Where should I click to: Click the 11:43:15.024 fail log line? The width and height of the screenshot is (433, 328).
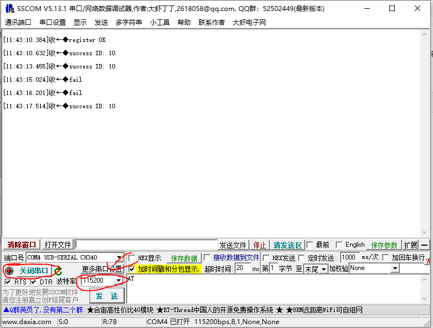tap(43, 80)
